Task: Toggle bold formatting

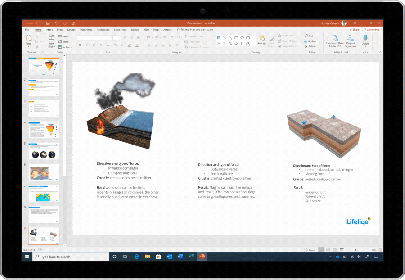Action: coord(80,45)
